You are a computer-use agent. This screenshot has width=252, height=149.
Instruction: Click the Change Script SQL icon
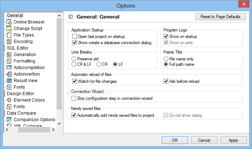tap(9, 29)
